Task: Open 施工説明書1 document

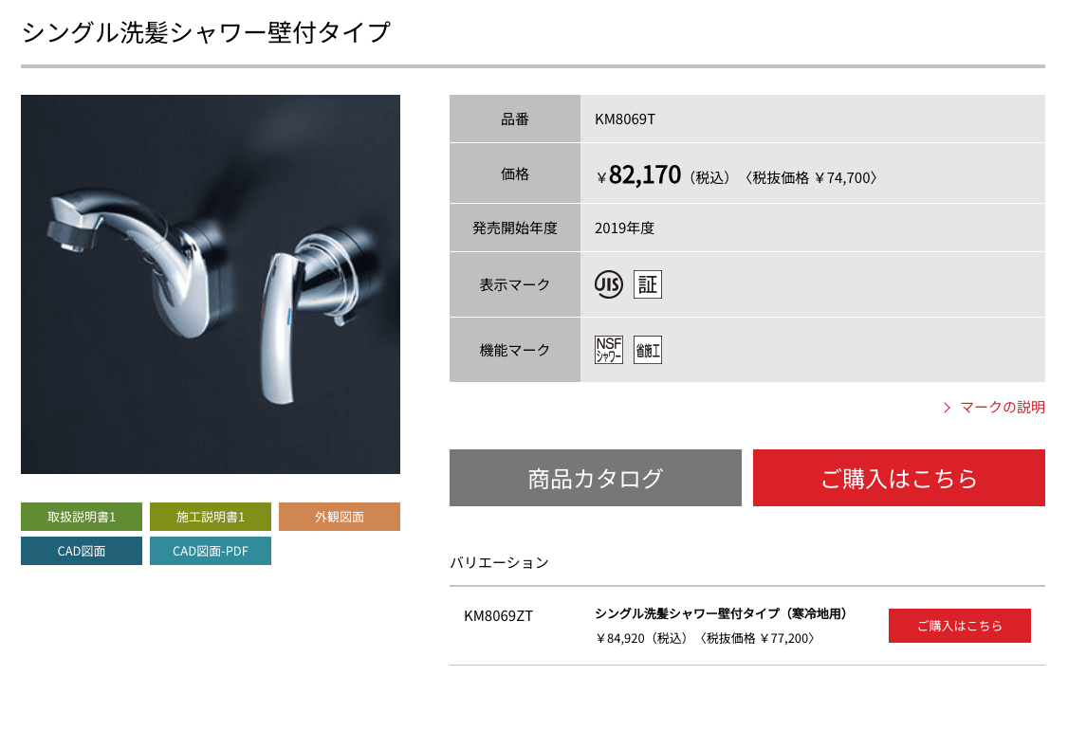Action: (211, 517)
